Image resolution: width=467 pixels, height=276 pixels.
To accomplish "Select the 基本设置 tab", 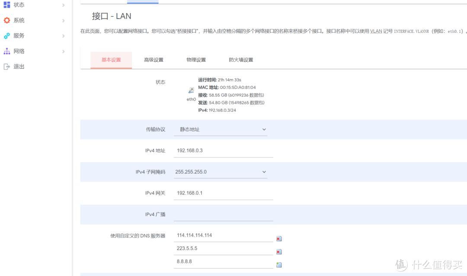I will pyautogui.click(x=111, y=60).
